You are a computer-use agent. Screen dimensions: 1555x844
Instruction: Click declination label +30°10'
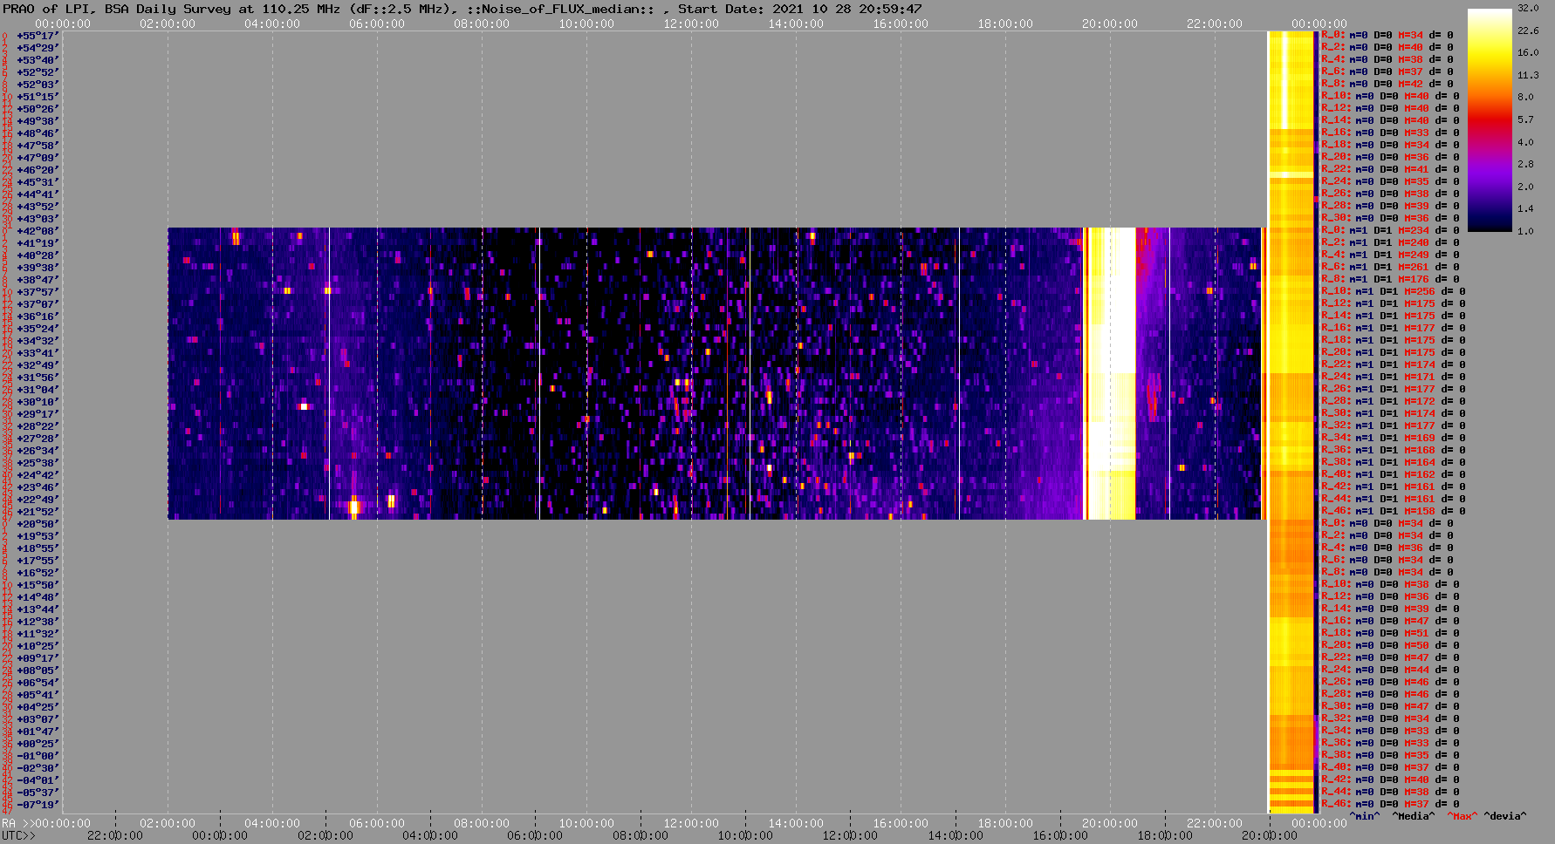point(38,402)
